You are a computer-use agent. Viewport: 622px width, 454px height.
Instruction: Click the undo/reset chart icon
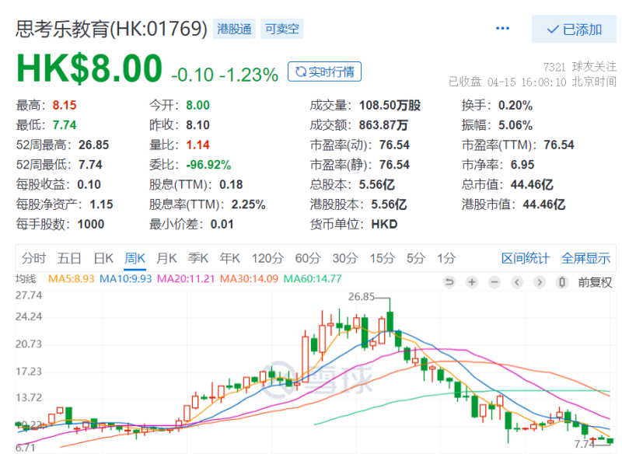click(449, 282)
